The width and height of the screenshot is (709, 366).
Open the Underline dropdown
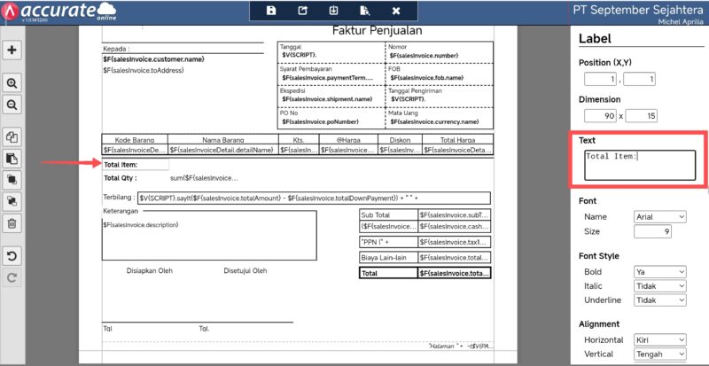click(660, 300)
